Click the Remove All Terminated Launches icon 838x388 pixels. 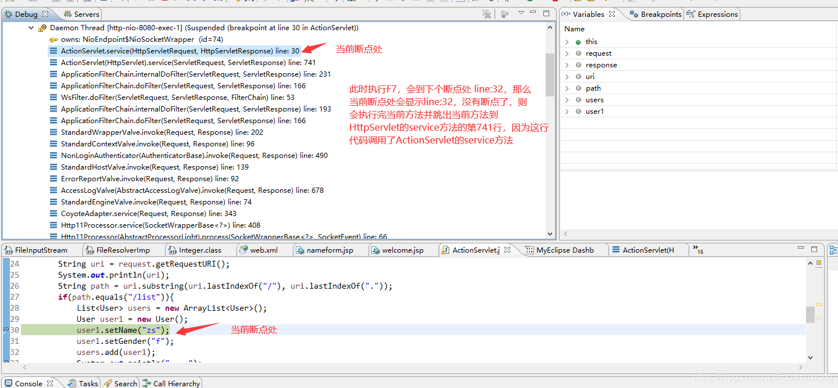point(487,14)
